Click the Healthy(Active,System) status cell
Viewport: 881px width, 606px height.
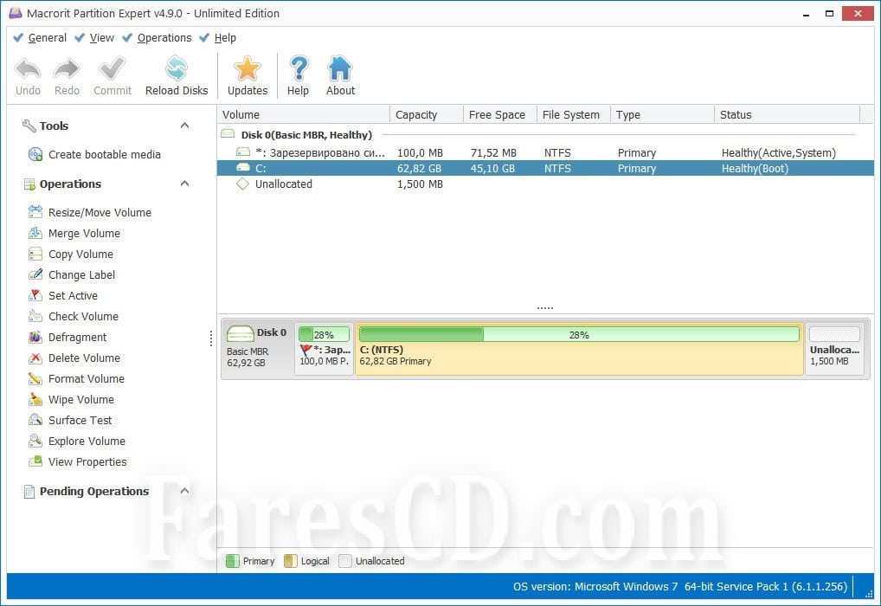778,152
